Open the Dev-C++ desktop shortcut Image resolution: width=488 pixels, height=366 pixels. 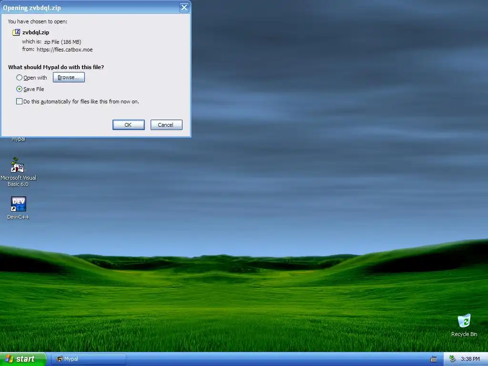point(18,208)
